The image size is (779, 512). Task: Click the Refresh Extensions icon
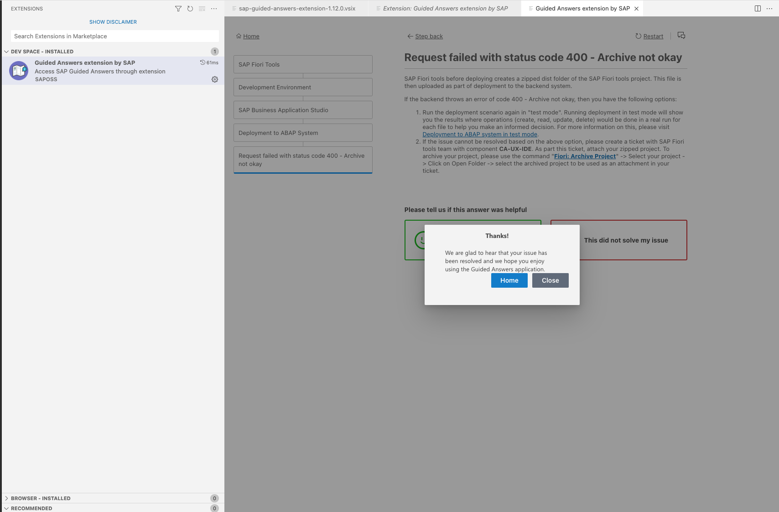190,9
